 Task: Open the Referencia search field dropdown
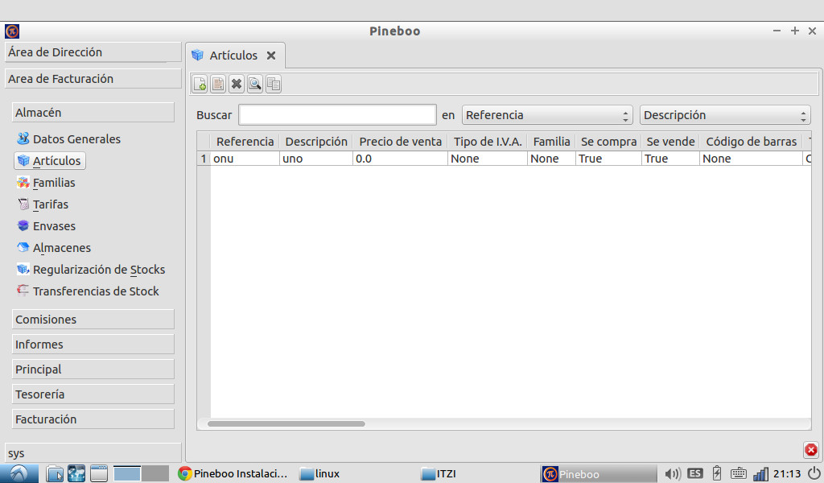point(547,115)
